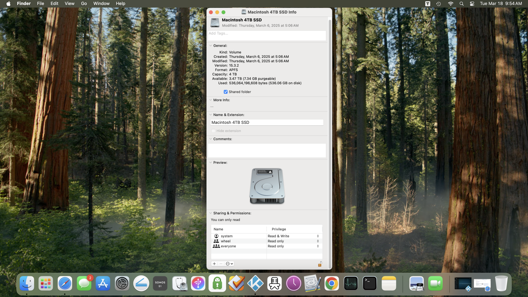This screenshot has height=297, width=528.
Task: Open Spotlight search in the menu bar
Action: click(x=461, y=3)
